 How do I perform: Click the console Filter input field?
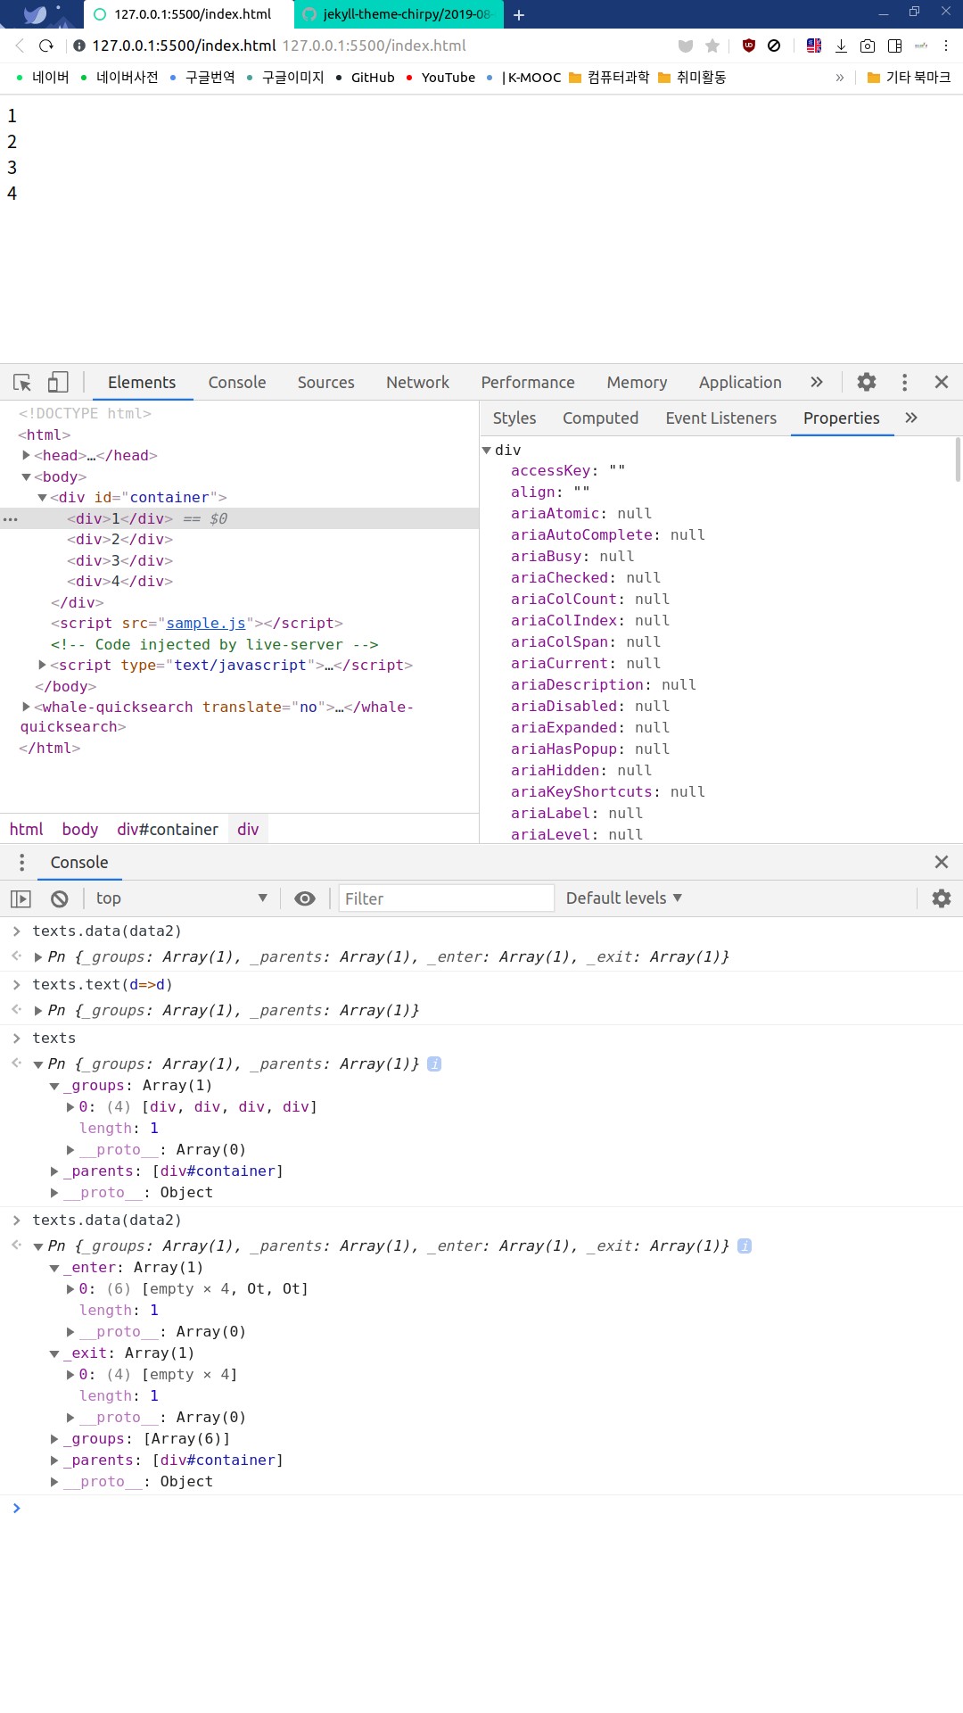[446, 898]
